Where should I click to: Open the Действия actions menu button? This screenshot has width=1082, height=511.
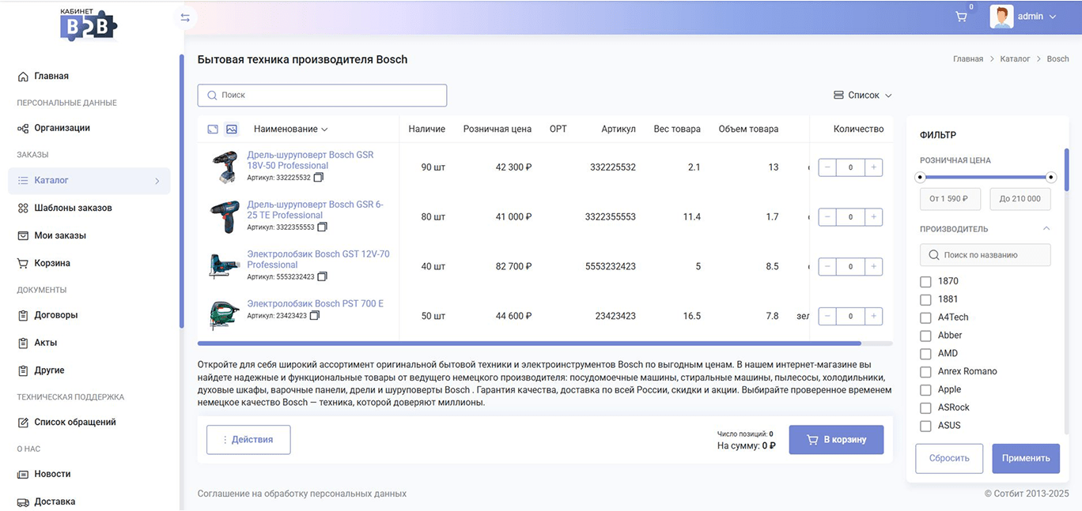(x=248, y=440)
